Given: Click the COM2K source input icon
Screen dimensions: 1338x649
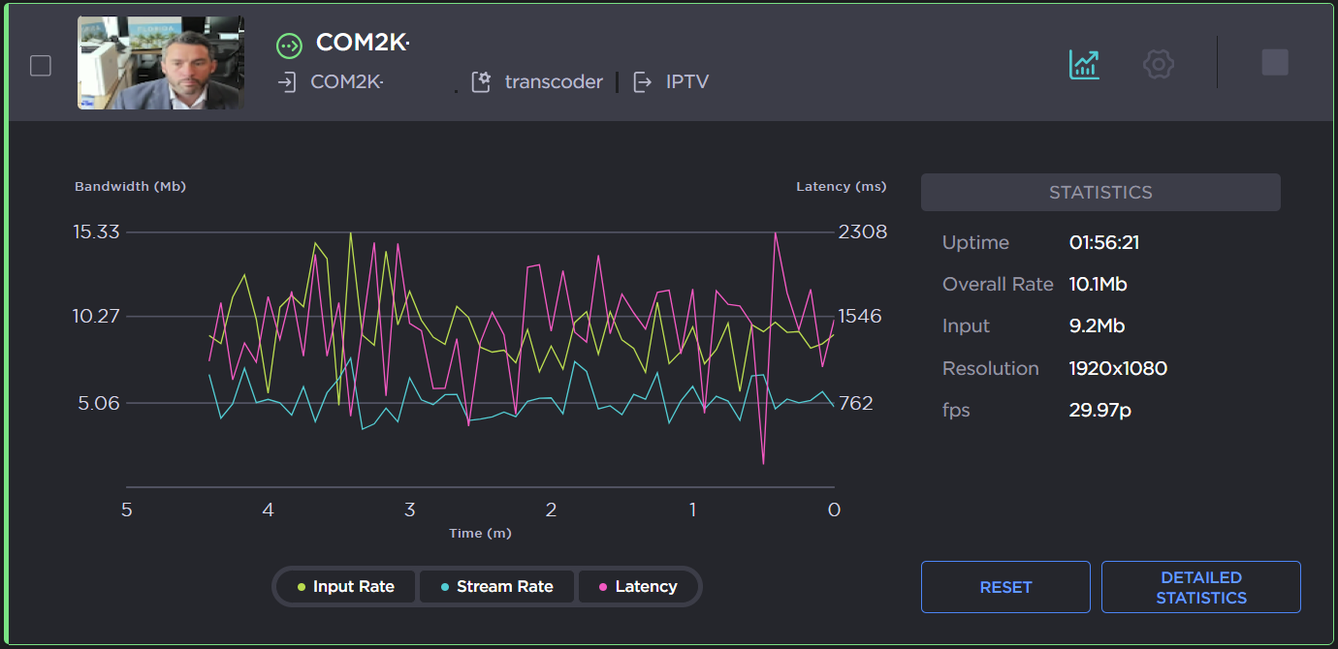Looking at the screenshot, I should (x=286, y=82).
